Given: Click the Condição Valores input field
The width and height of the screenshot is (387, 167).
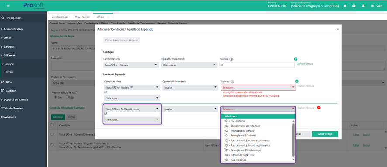Looking at the screenshot, I should click(257, 65).
